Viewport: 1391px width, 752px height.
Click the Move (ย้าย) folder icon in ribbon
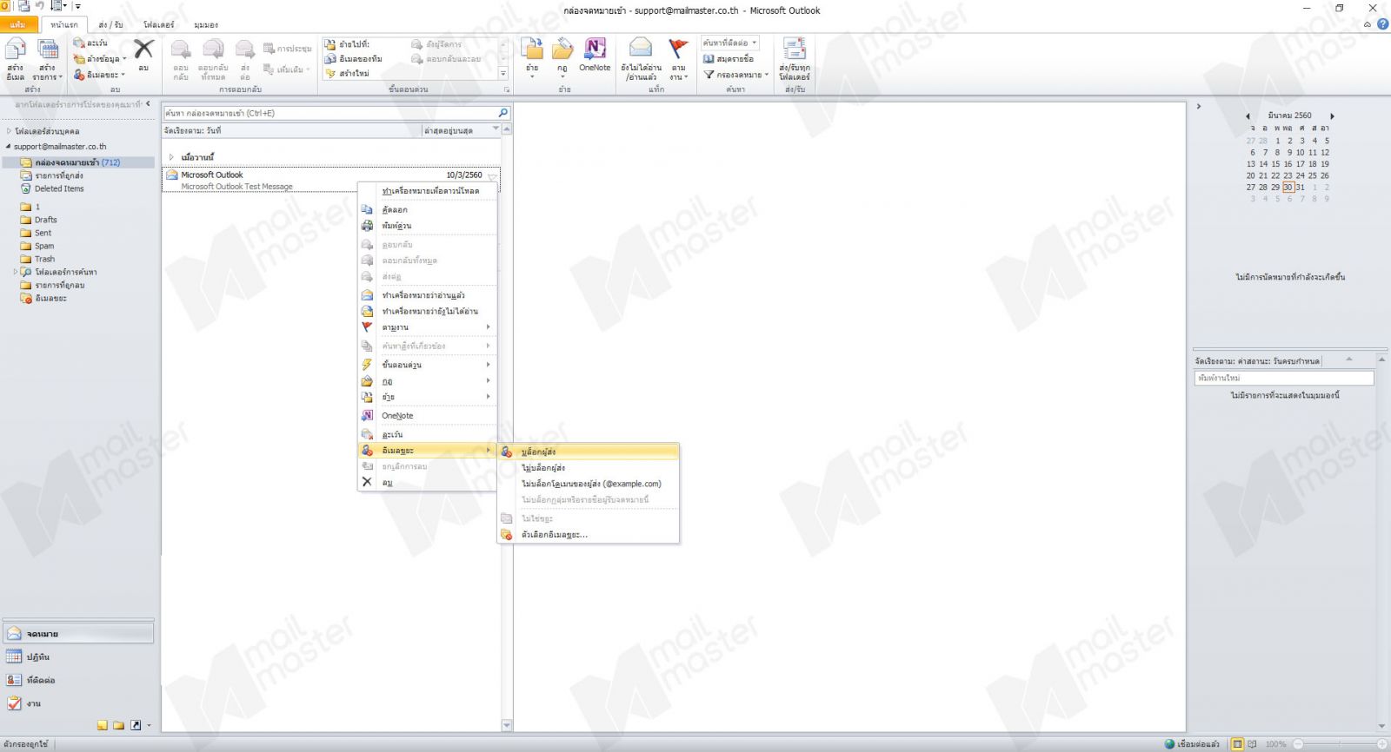tap(532, 49)
